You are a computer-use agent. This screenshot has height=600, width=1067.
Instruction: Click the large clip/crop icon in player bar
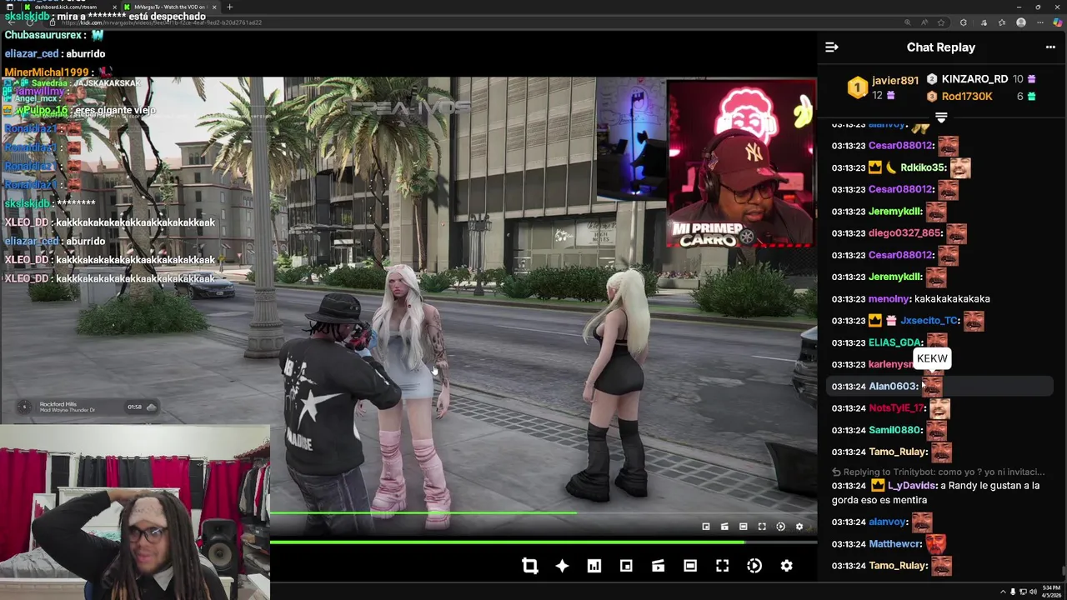[529, 566]
